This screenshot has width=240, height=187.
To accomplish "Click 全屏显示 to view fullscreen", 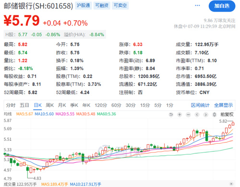I will pyautogui.click(x=224, y=105).
